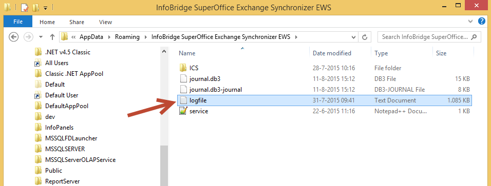Open the recent locations dropdown arrow
The image size is (491, 186).
click(41, 37)
